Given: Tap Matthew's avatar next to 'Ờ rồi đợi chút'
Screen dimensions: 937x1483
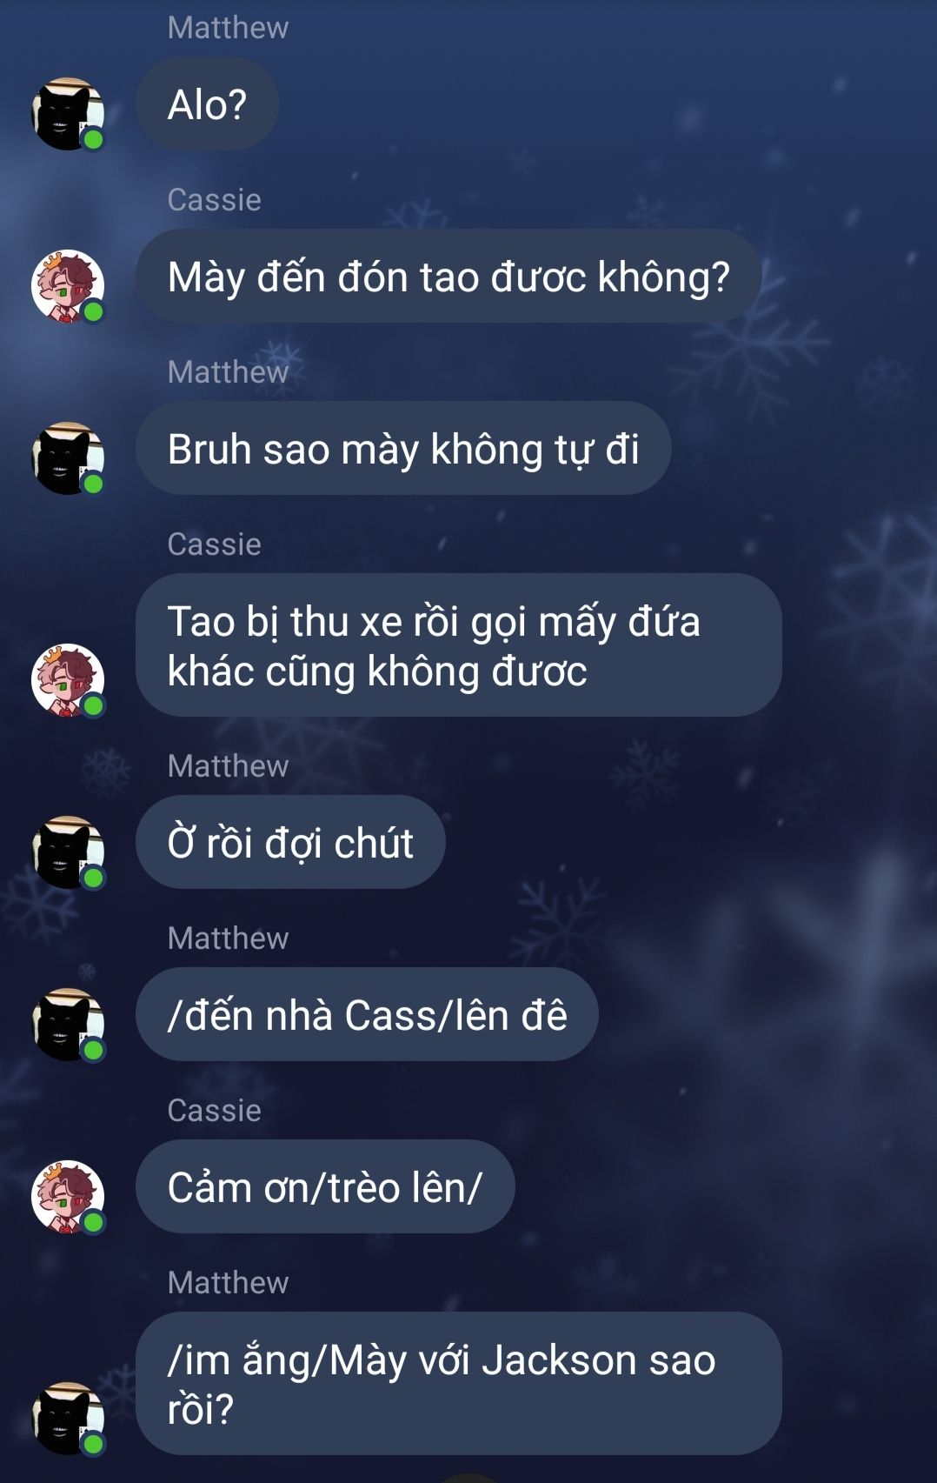Looking at the screenshot, I should 68,852.
